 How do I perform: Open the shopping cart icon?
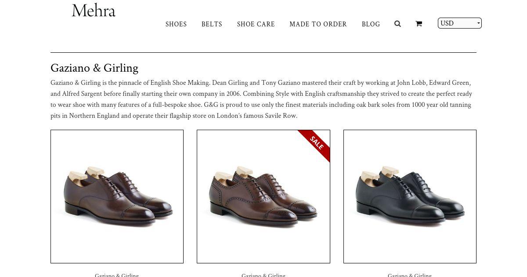pos(419,24)
